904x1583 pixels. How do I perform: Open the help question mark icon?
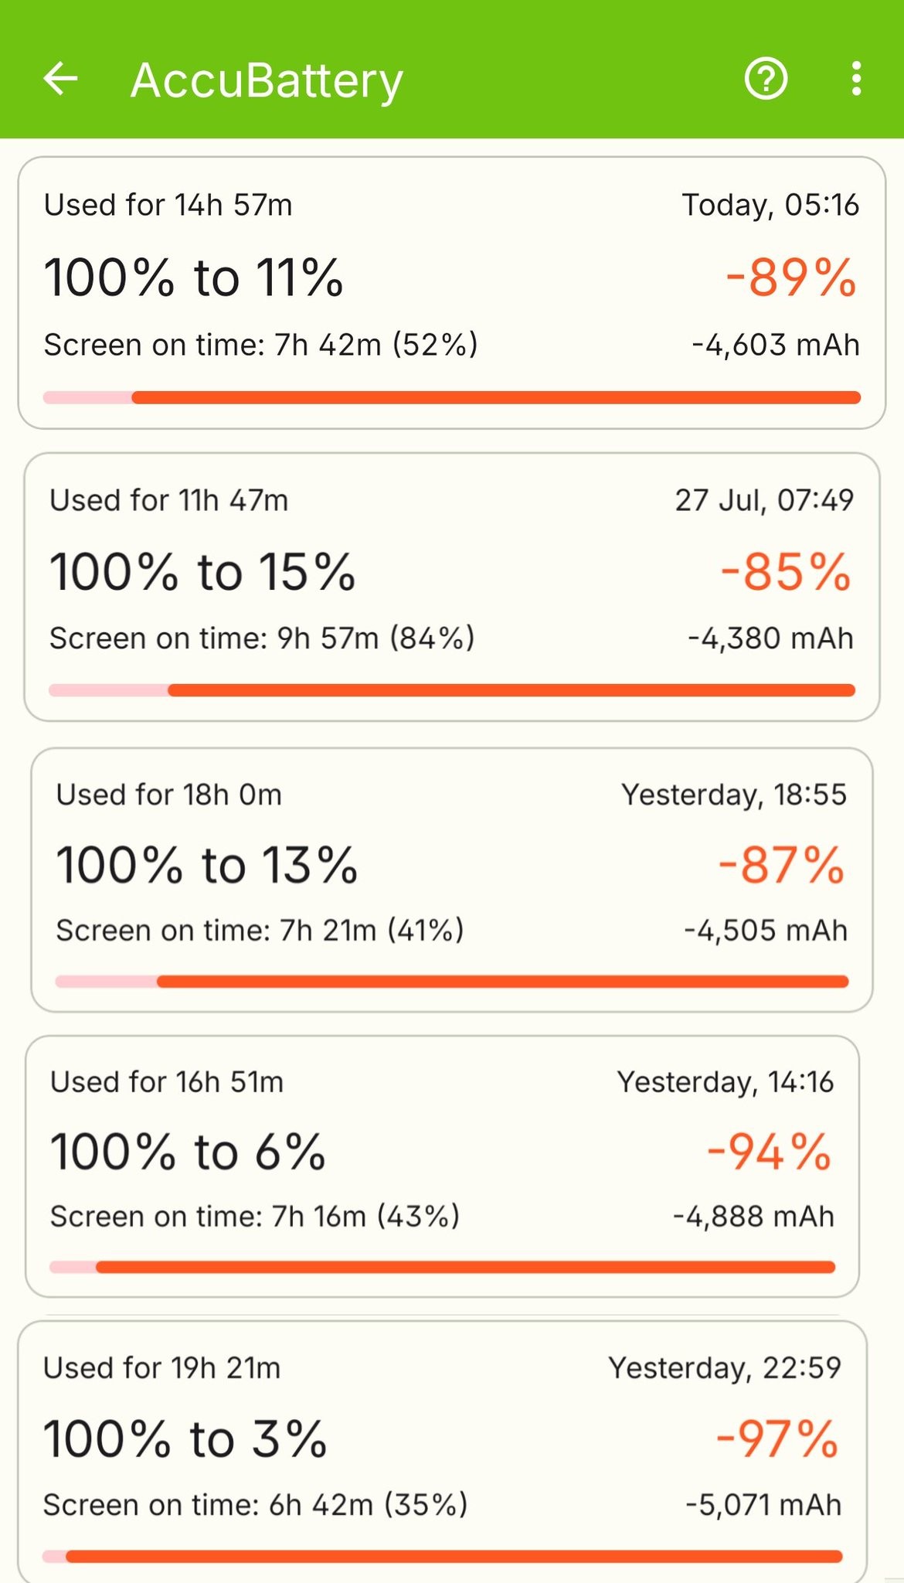tap(765, 79)
